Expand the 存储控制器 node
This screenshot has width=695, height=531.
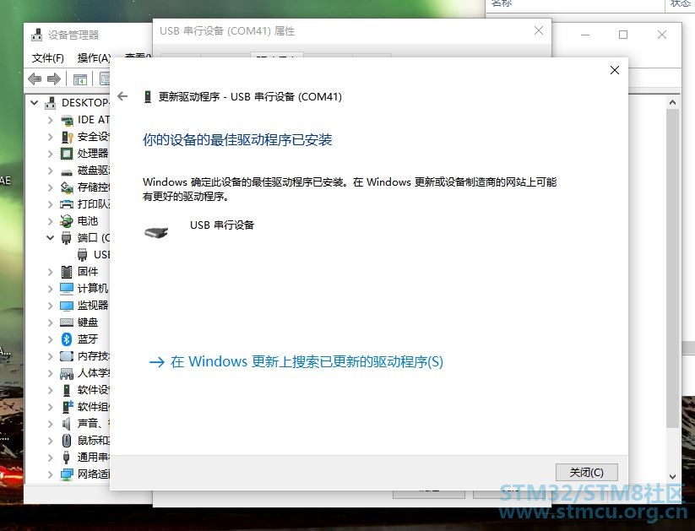pos(50,187)
